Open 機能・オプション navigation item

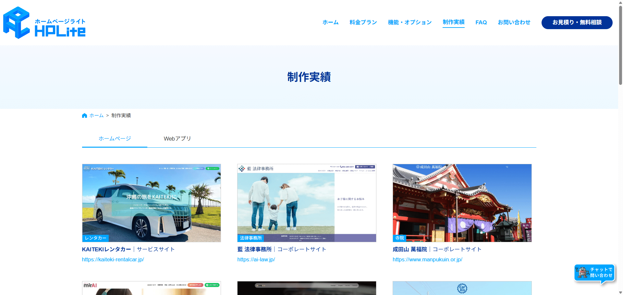pyautogui.click(x=409, y=22)
